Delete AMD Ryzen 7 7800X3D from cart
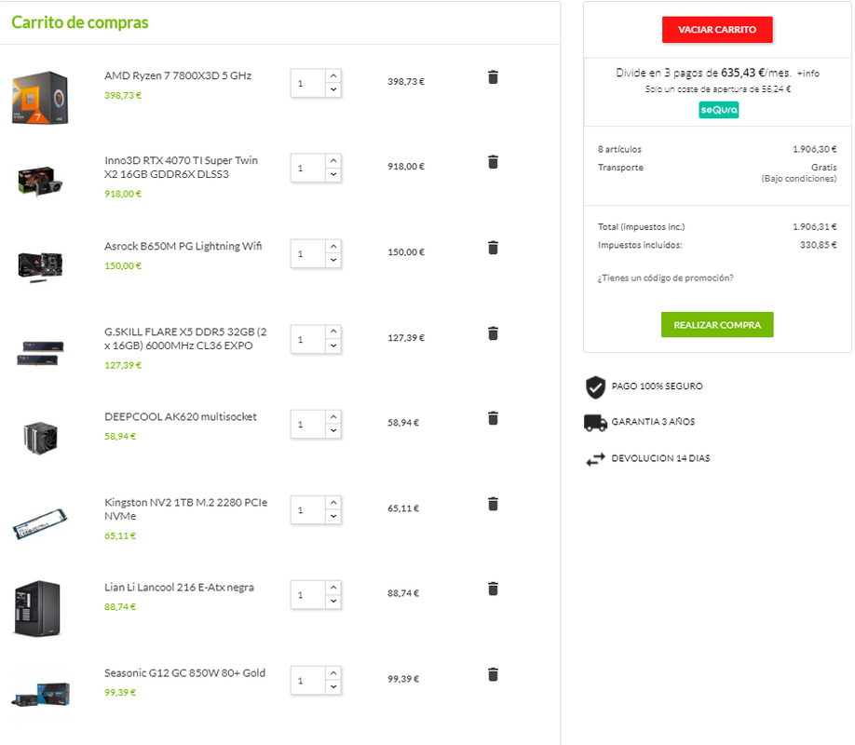 point(493,77)
